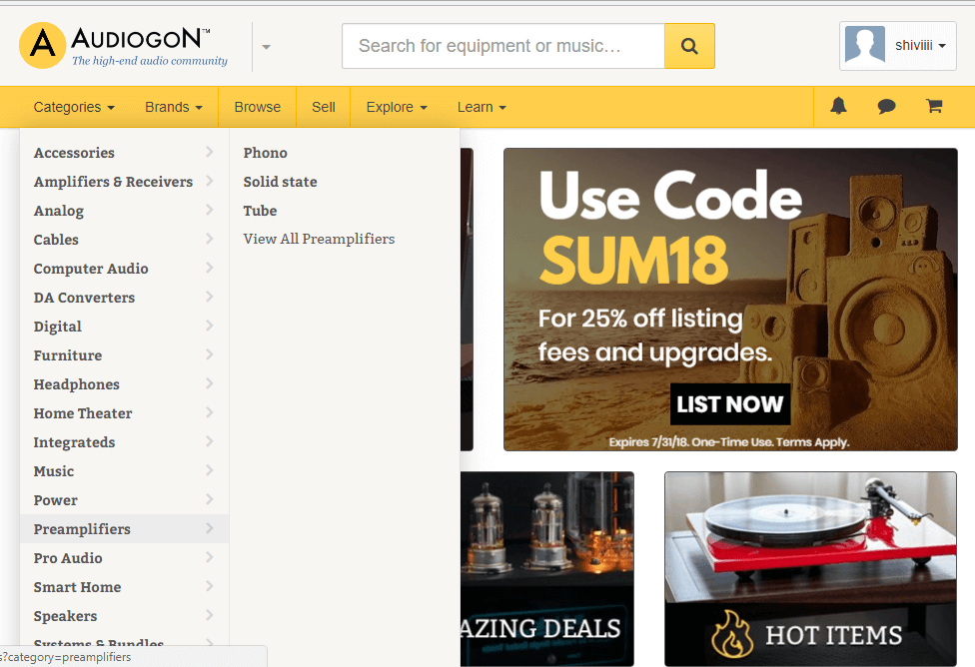Open the messages chat bubble icon
The image size is (975, 667).
[x=886, y=107]
